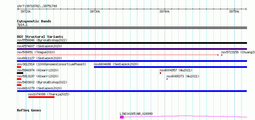255x120 pixels.
Task: Click the nsv6068373 (Wu2021) label
Action: [x=183, y=76]
